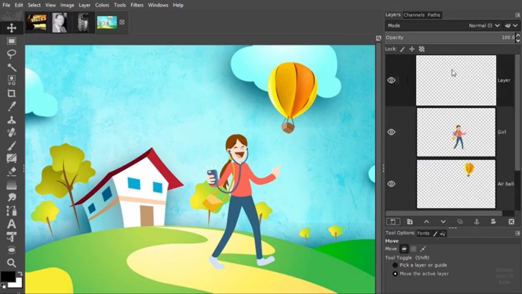Image resolution: width=522 pixels, height=294 pixels.
Task: Toggle visibility of the Air balloon layer
Action: click(x=391, y=183)
